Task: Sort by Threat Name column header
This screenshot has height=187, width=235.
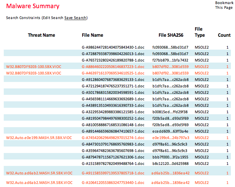Action: coord(41,35)
